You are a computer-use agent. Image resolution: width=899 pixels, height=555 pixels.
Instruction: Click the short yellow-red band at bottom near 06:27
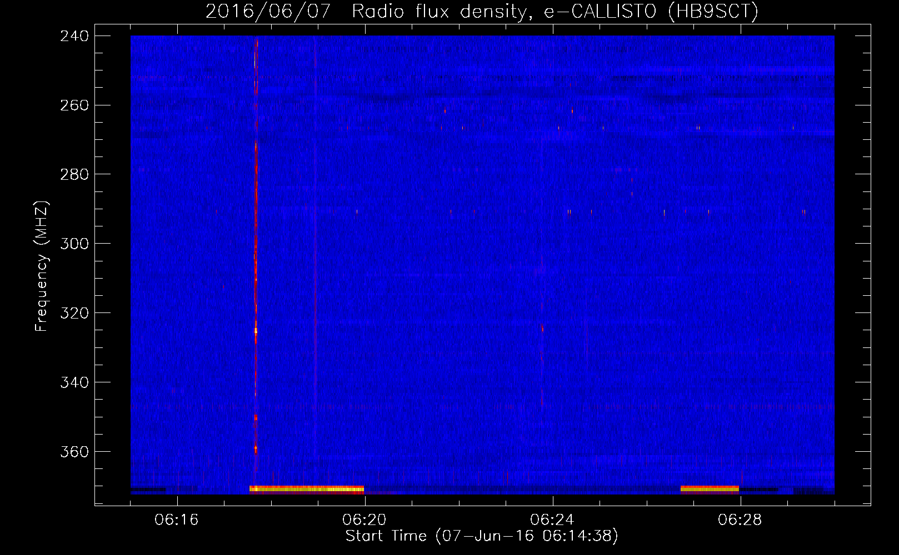pos(710,489)
